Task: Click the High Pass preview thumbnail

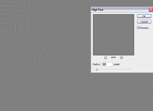Action: click(113, 35)
